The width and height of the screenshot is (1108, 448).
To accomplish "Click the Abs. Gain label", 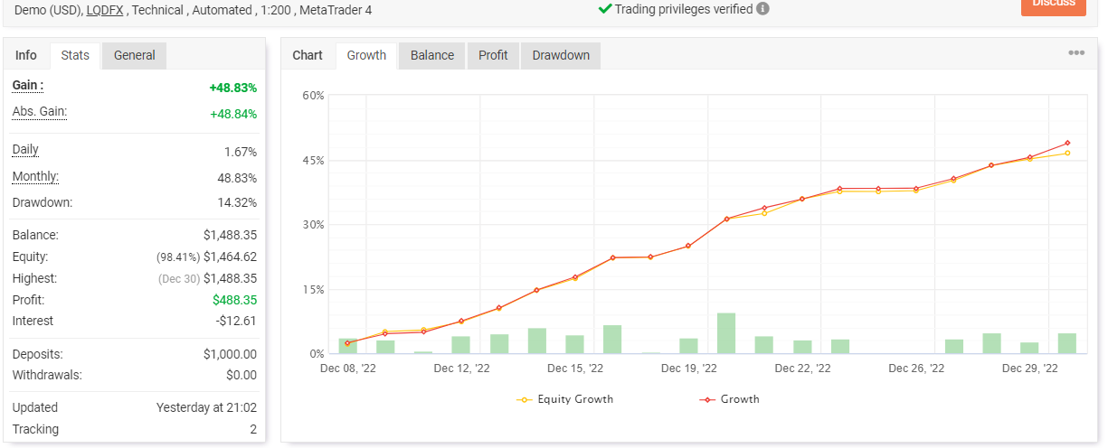I will (40, 111).
